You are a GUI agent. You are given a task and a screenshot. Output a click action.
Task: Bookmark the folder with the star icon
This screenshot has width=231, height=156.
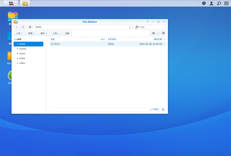coord(130,27)
